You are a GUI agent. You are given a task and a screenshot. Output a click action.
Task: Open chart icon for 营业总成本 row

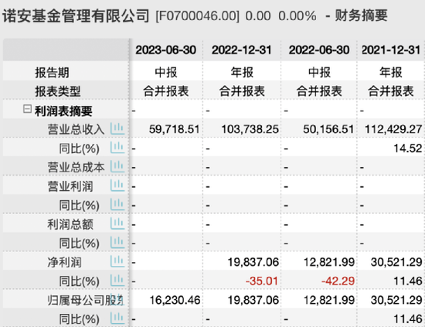[x=117, y=167]
